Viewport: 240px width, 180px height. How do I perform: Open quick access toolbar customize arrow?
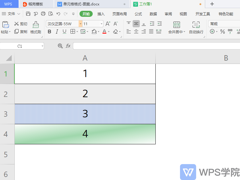tap(73, 14)
